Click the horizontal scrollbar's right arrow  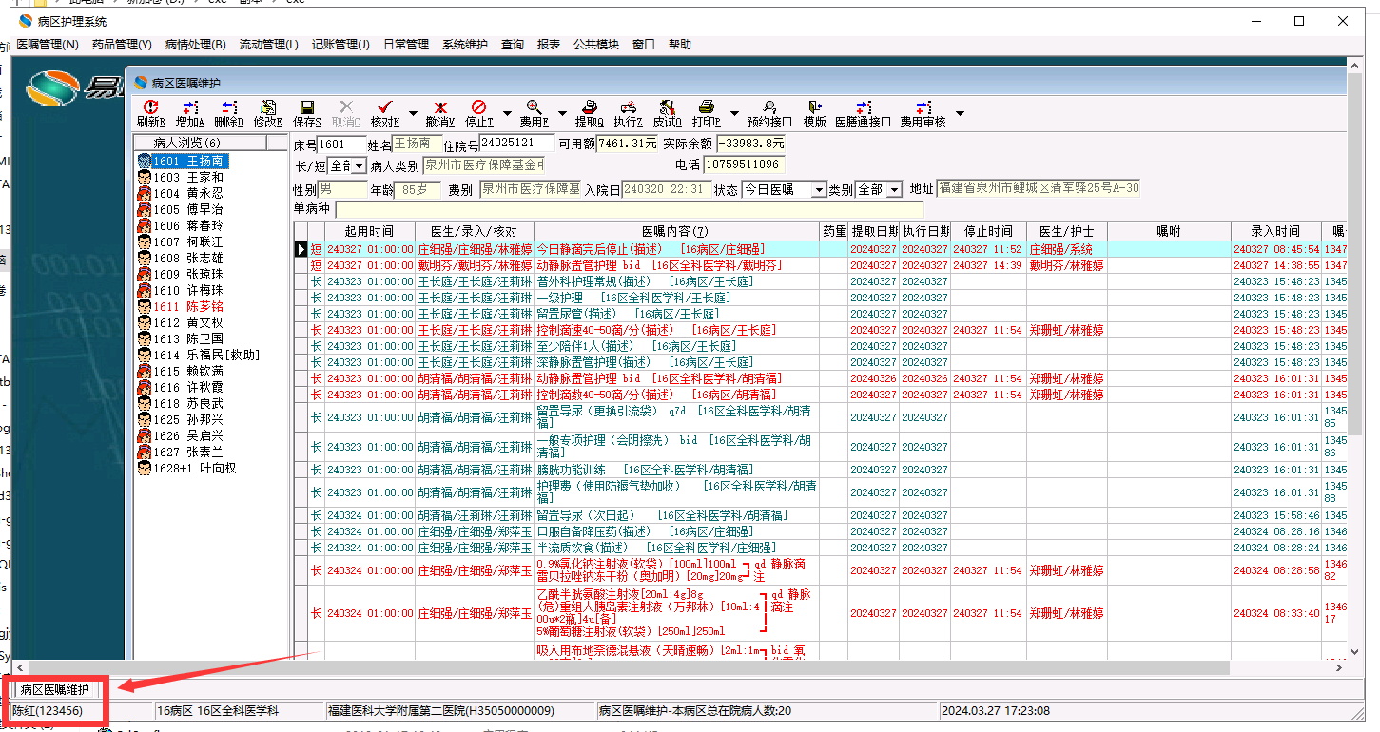coord(1340,668)
